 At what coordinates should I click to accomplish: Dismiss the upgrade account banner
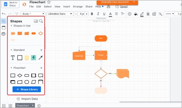pos(134,2)
